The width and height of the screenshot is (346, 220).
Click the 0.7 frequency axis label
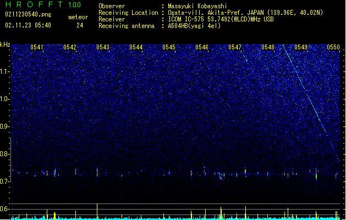tap(5, 182)
